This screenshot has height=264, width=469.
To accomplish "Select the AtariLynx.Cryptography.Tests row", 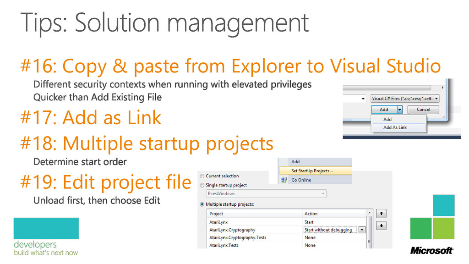I will [287, 238].
